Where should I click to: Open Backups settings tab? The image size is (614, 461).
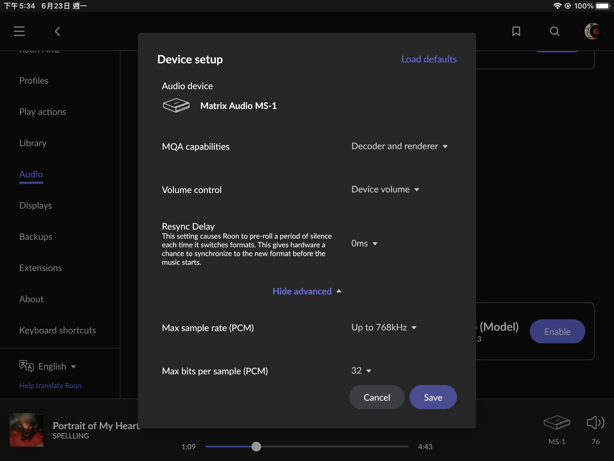coord(35,237)
